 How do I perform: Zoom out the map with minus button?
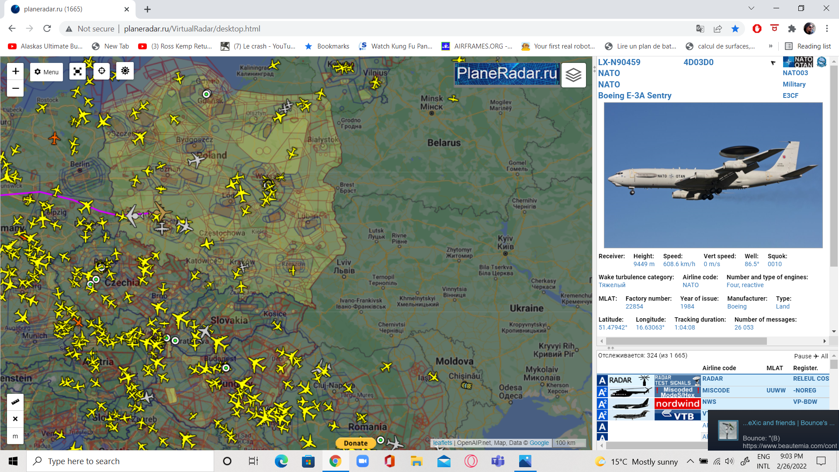15,88
